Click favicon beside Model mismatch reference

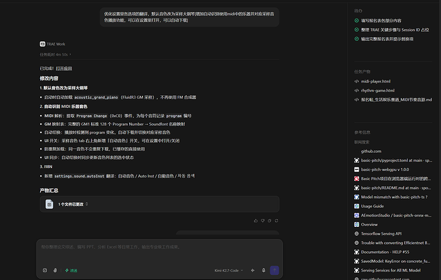(x=357, y=197)
